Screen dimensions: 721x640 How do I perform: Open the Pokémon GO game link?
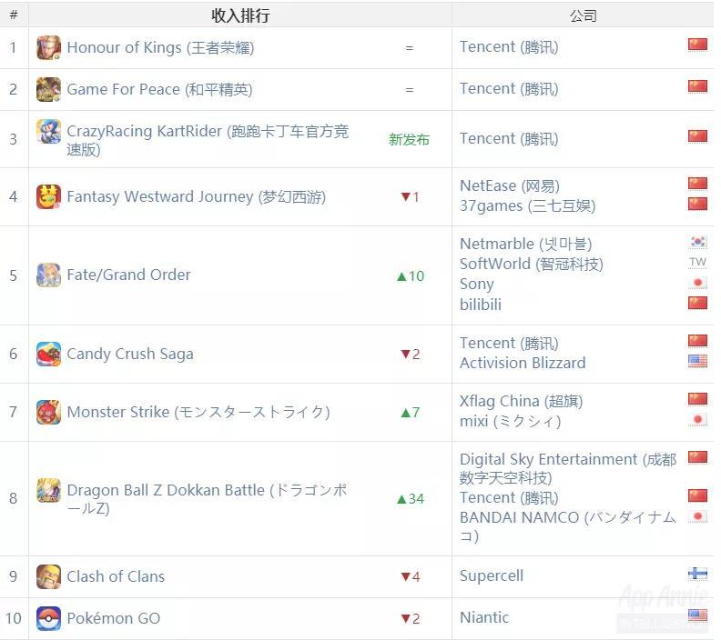click(x=114, y=618)
